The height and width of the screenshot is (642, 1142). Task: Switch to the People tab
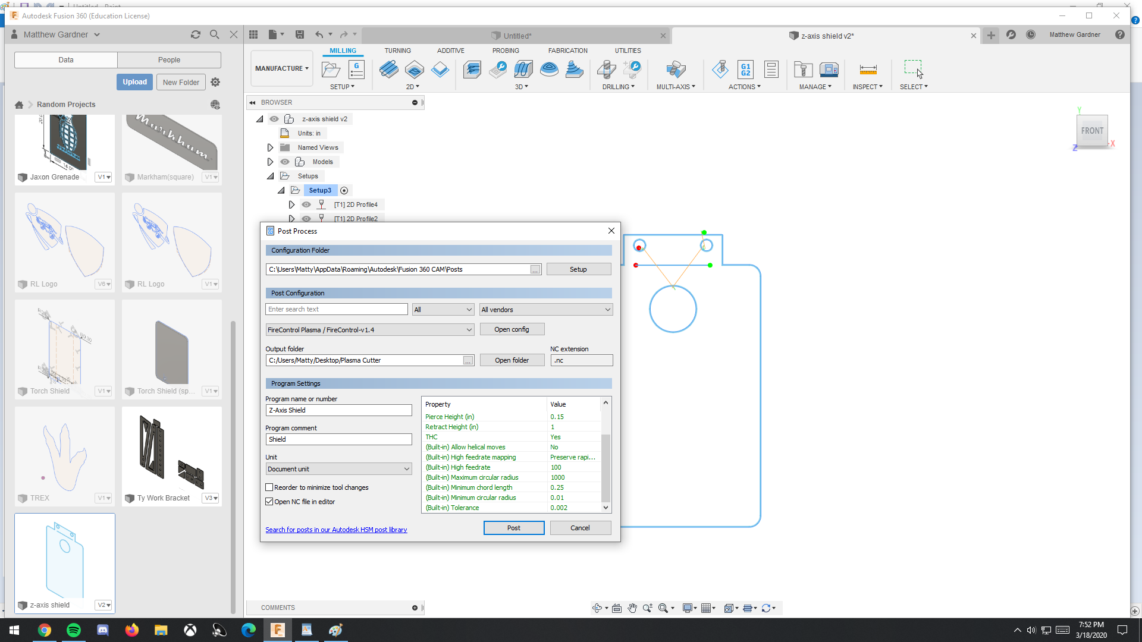point(169,60)
